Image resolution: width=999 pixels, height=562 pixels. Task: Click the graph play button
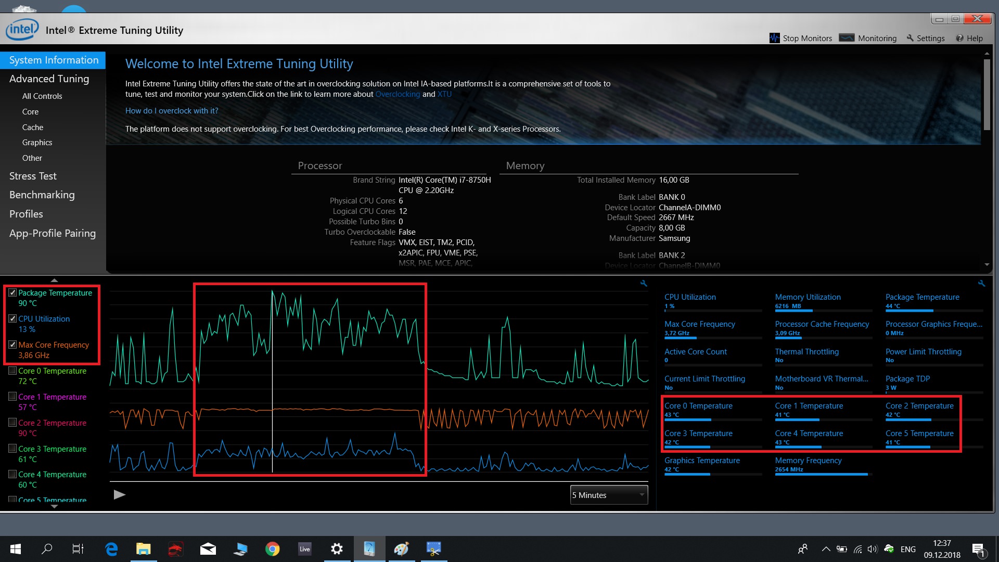120,494
